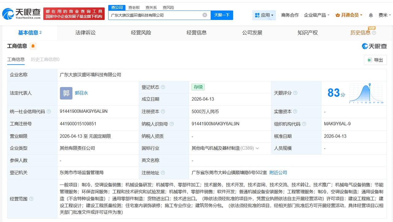
Task: Expand the industry code C389 dropdown arrow
Action: [257, 148]
